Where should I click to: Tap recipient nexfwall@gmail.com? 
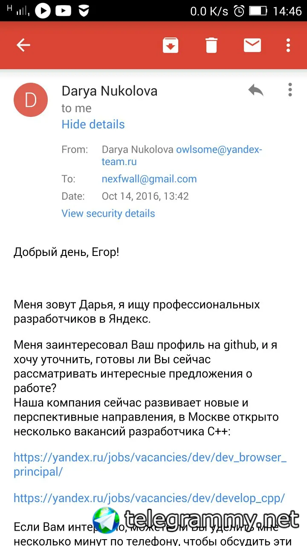pyautogui.click(x=149, y=179)
